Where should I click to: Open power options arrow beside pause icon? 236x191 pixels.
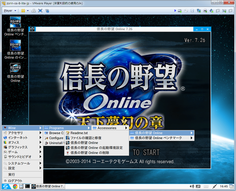tap(28, 11)
